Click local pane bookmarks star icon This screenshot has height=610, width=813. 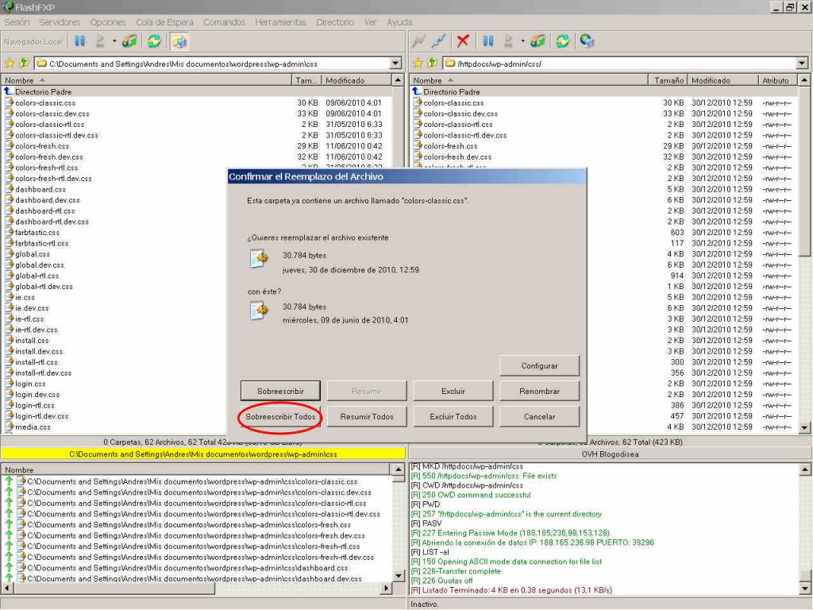coord(10,63)
